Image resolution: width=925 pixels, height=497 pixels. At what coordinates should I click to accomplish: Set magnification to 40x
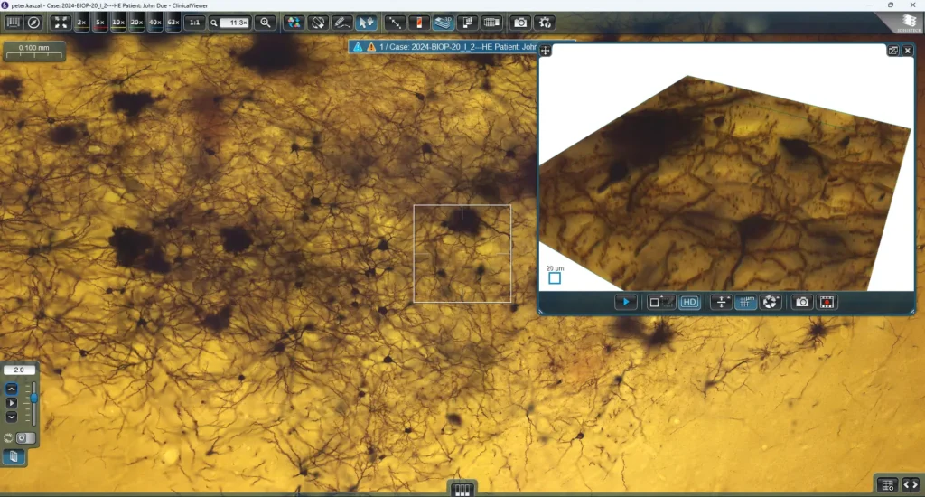tap(155, 23)
